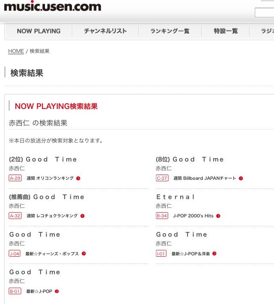
Task: Select the C-37 channel badge
Action: pyautogui.click(x=162, y=178)
